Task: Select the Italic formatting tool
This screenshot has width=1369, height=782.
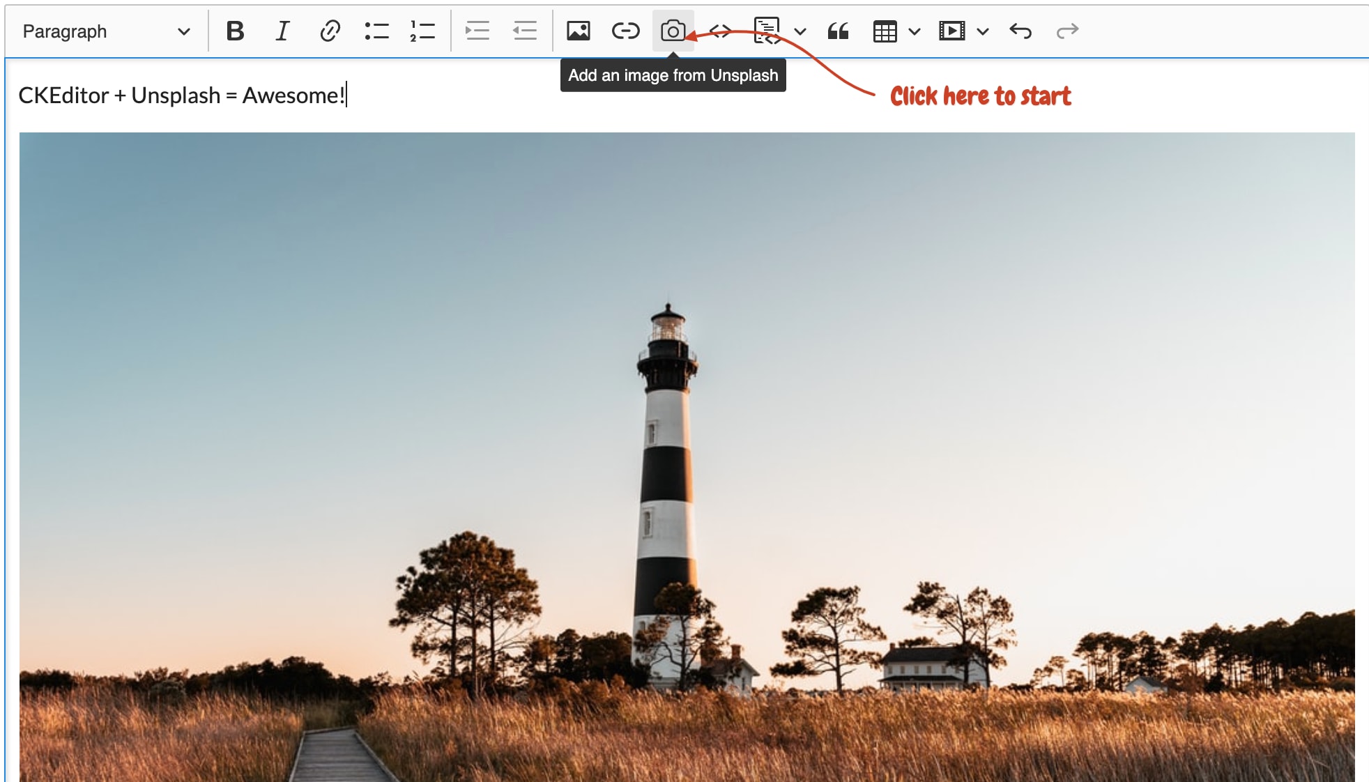Action: point(282,31)
